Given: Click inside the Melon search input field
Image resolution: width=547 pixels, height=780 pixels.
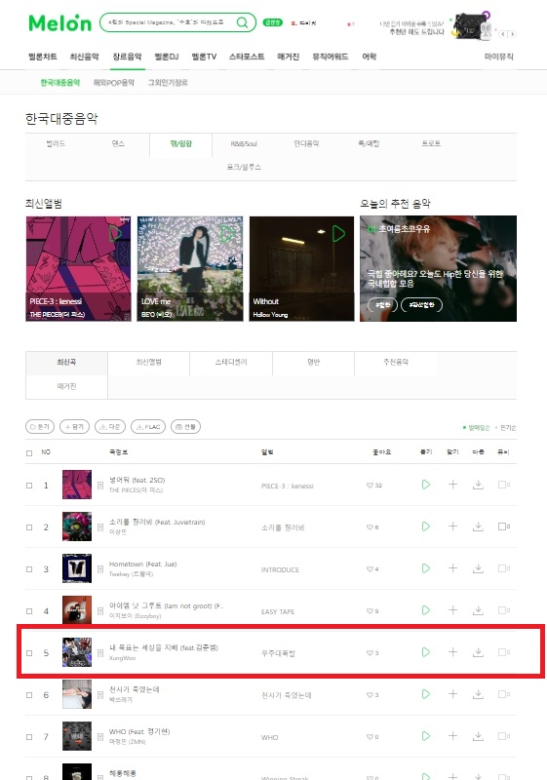Looking at the screenshot, I should point(169,22).
